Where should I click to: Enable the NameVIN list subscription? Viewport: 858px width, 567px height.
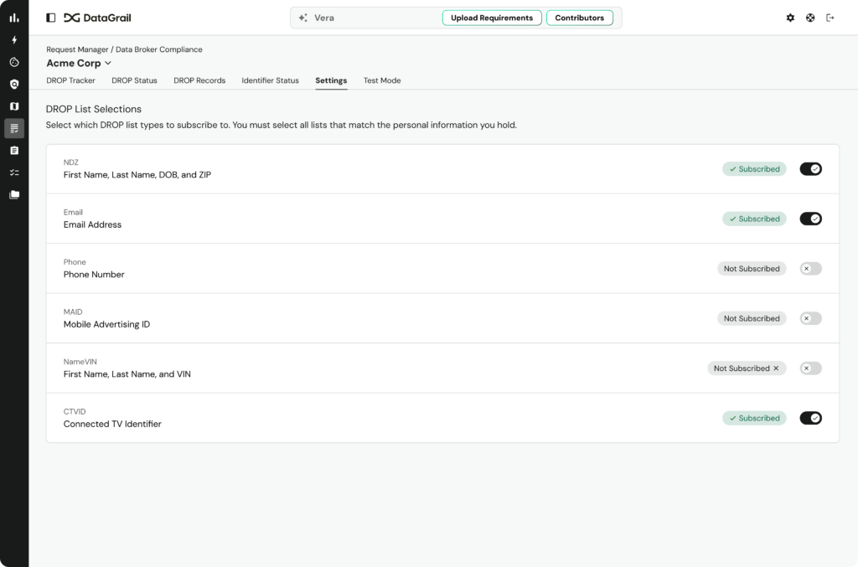click(810, 369)
